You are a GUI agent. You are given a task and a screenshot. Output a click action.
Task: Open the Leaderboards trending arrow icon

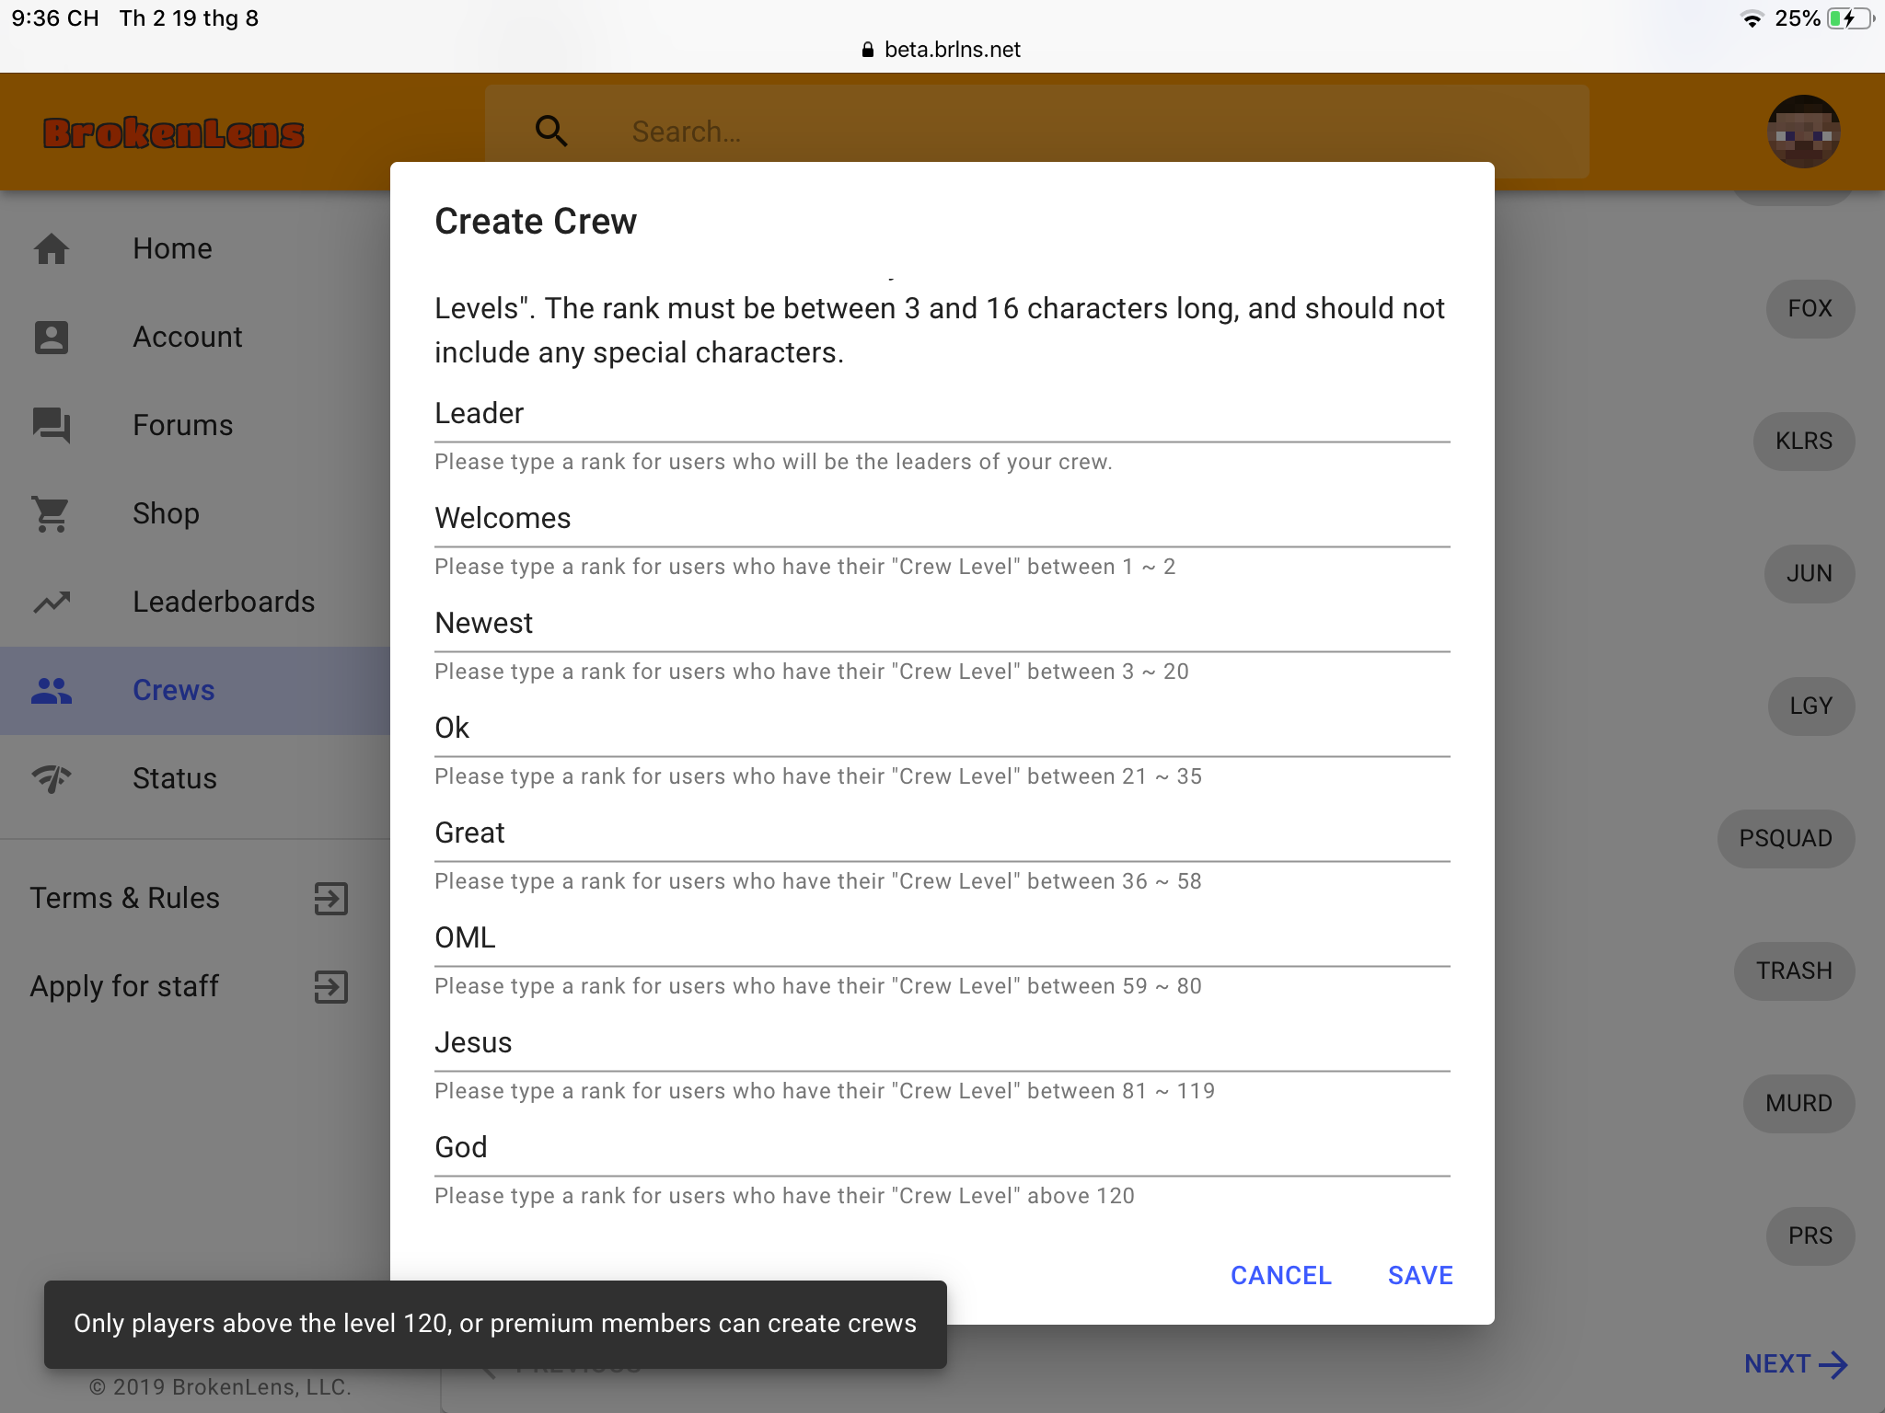pos(52,602)
